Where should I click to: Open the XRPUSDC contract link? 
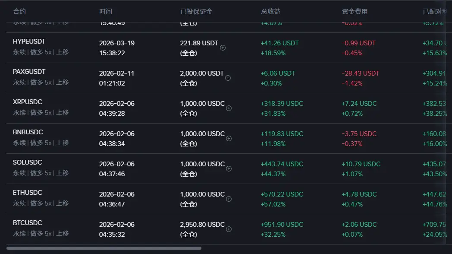tap(28, 102)
